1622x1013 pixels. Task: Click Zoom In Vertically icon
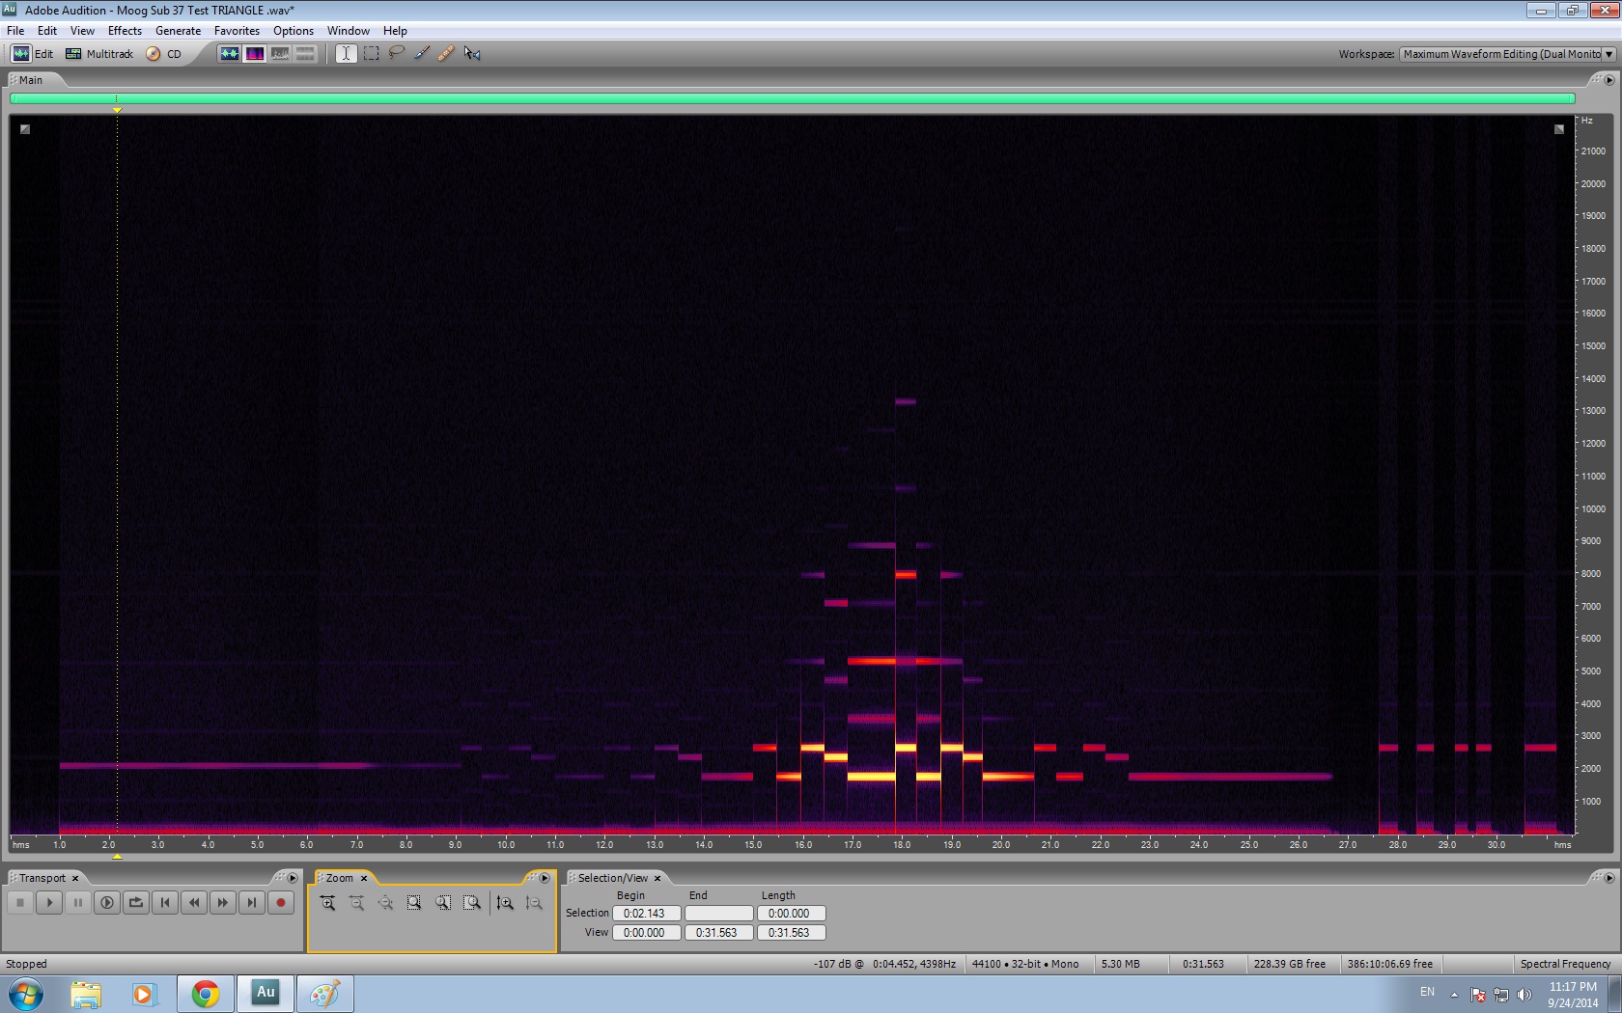pos(505,903)
